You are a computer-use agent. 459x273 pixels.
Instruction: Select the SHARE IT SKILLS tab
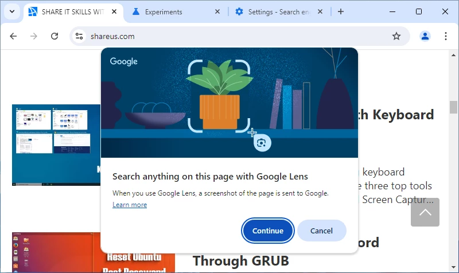coord(73,12)
